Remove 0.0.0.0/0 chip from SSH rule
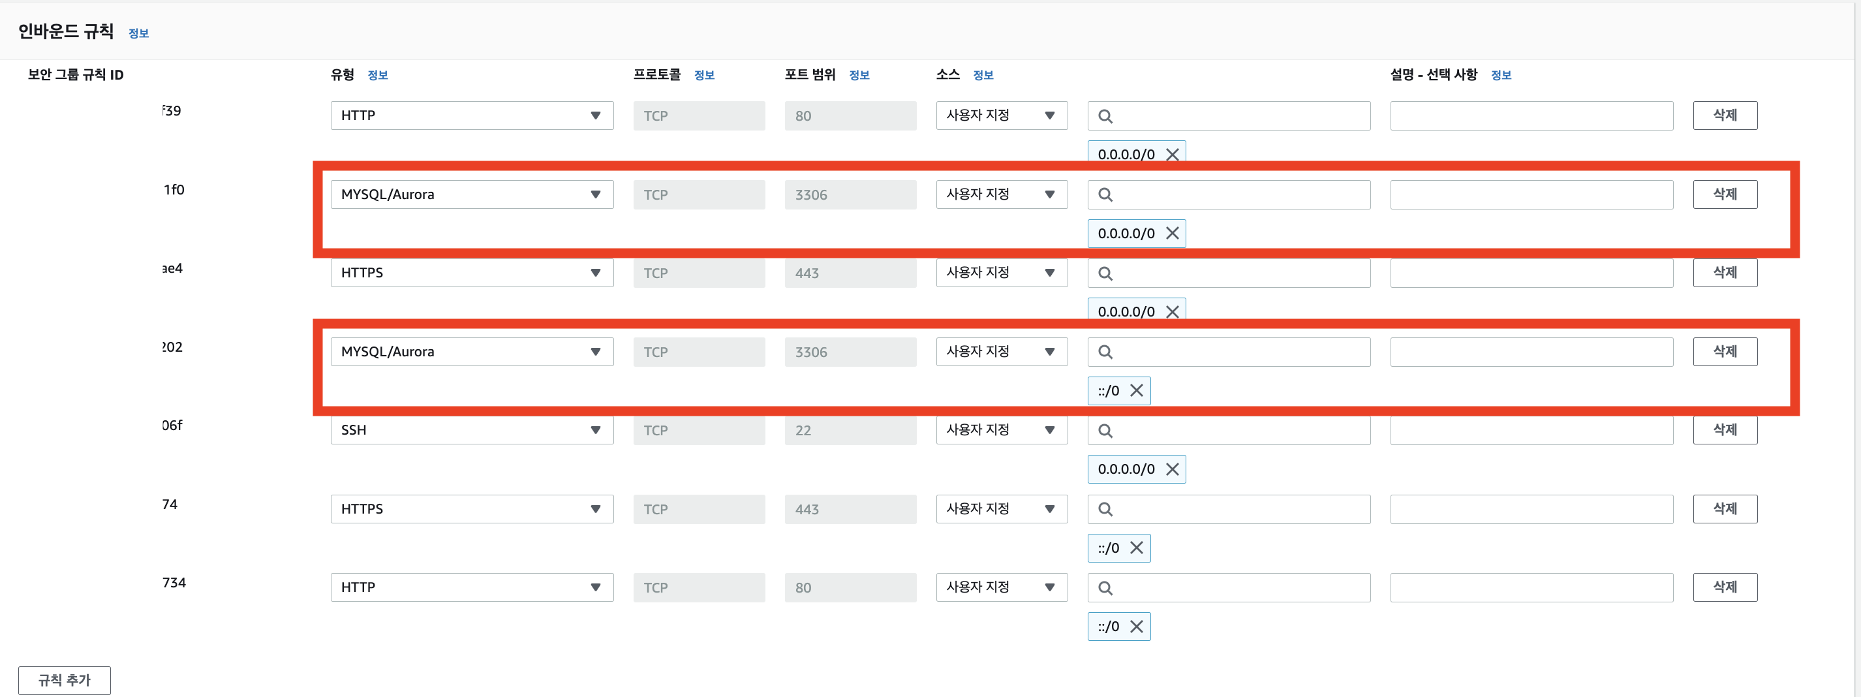Screen dimensions: 1861x697 (x=1172, y=469)
